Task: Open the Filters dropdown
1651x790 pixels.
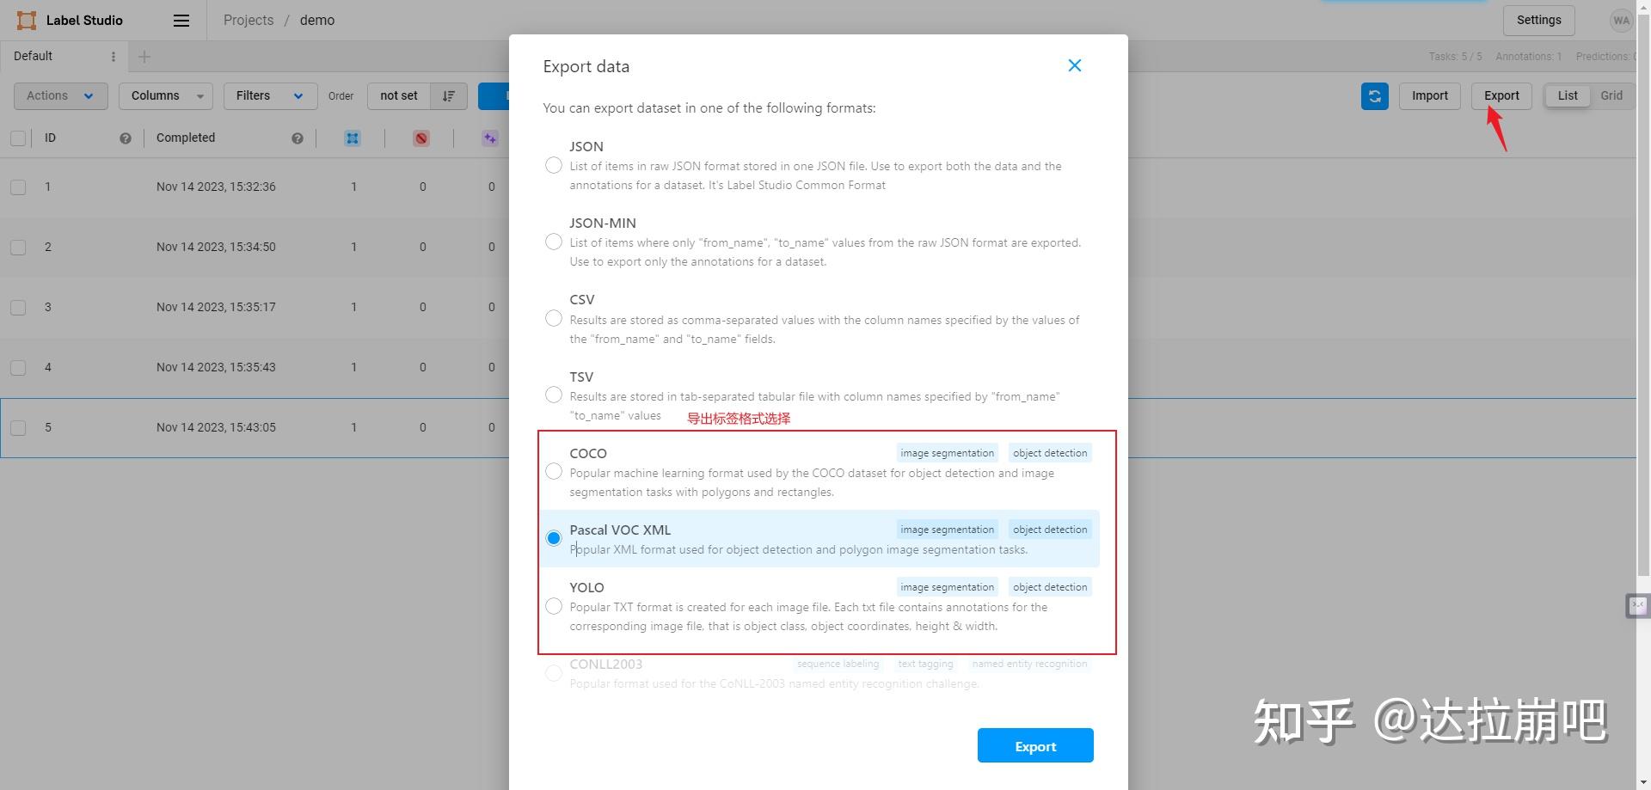Action: tap(270, 96)
